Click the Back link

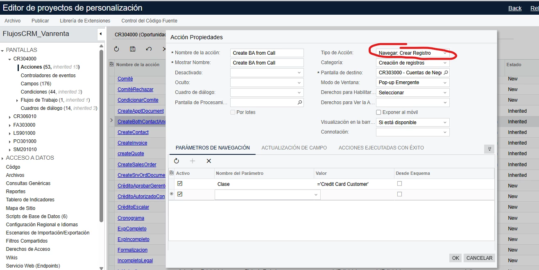click(515, 8)
